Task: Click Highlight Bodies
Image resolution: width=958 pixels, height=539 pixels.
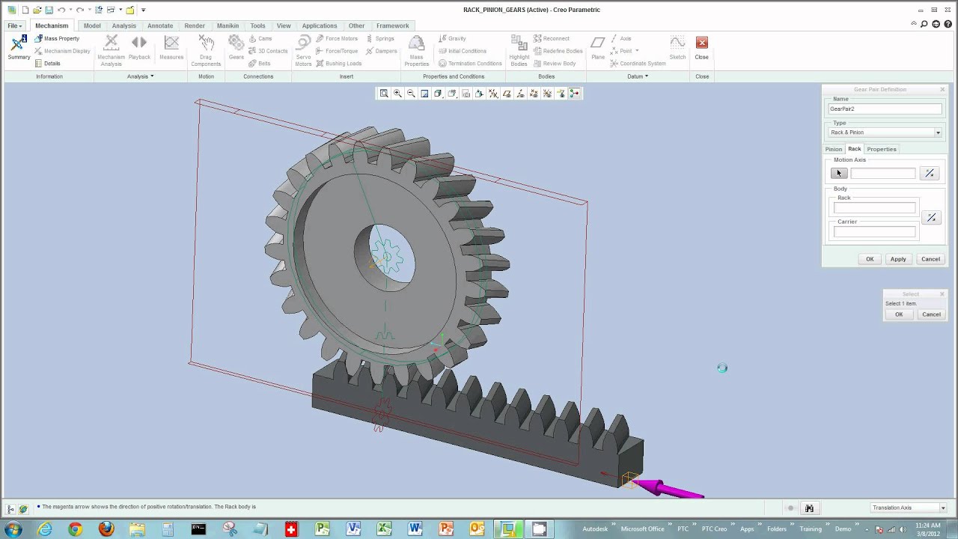Action: tap(519, 51)
